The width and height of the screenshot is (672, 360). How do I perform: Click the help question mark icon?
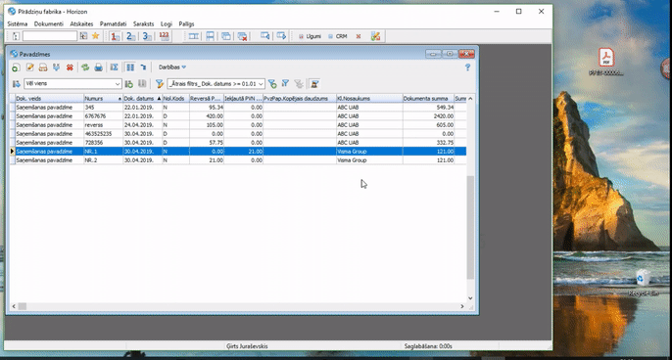tap(467, 67)
